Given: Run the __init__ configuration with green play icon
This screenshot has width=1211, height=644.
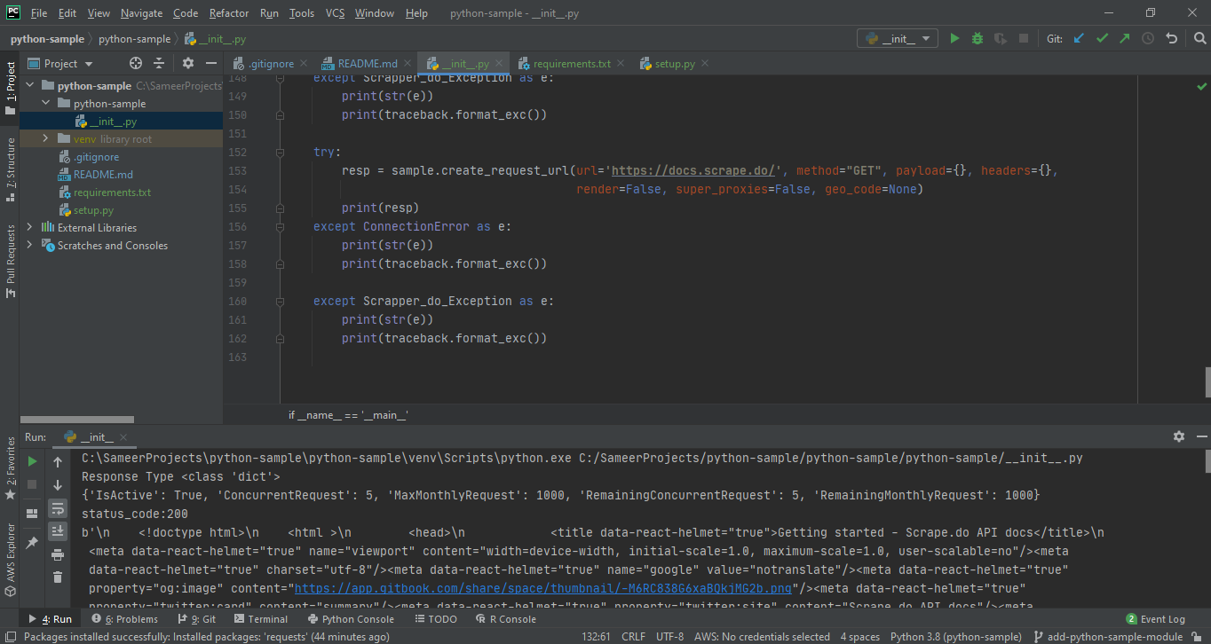Looking at the screenshot, I should (x=954, y=38).
